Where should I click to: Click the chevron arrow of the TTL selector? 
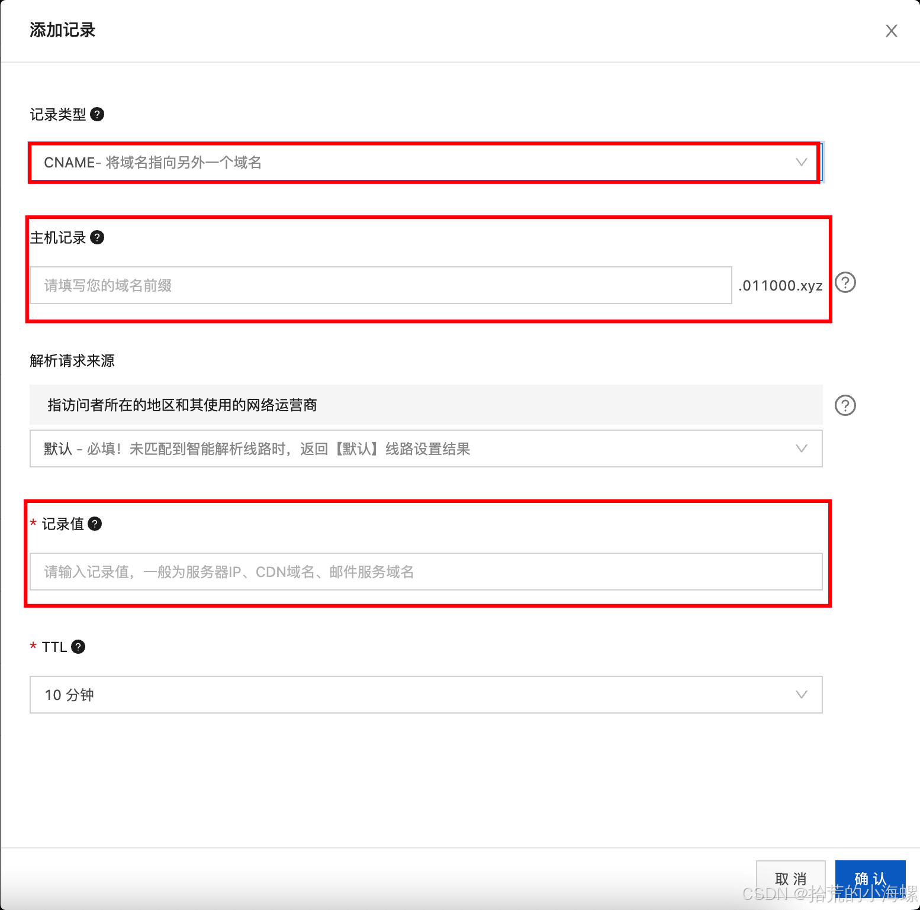[x=802, y=695]
